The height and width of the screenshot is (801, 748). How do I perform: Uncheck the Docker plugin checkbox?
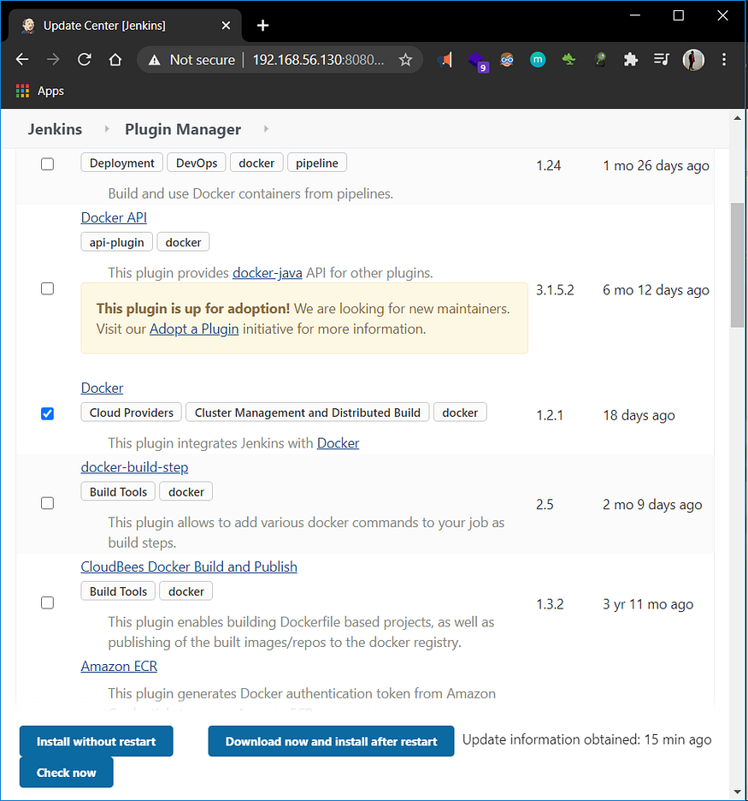click(47, 413)
